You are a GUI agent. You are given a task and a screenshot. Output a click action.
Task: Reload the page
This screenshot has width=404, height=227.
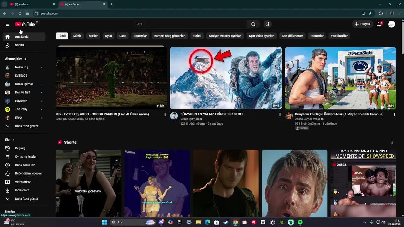pos(20,13)
